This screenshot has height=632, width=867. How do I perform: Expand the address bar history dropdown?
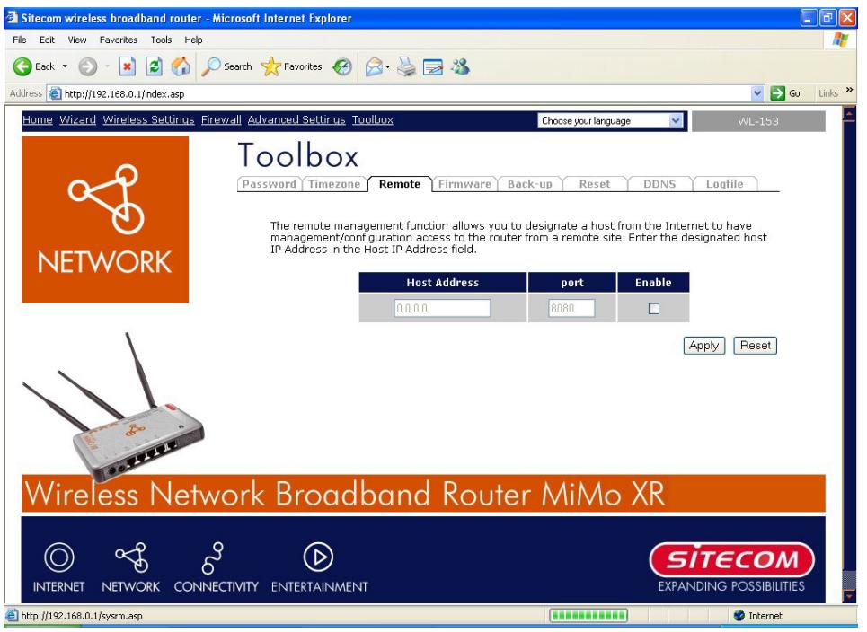757,93
